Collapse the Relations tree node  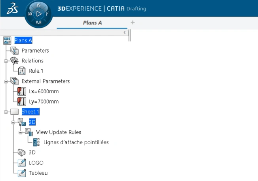(x=6, y=61)
